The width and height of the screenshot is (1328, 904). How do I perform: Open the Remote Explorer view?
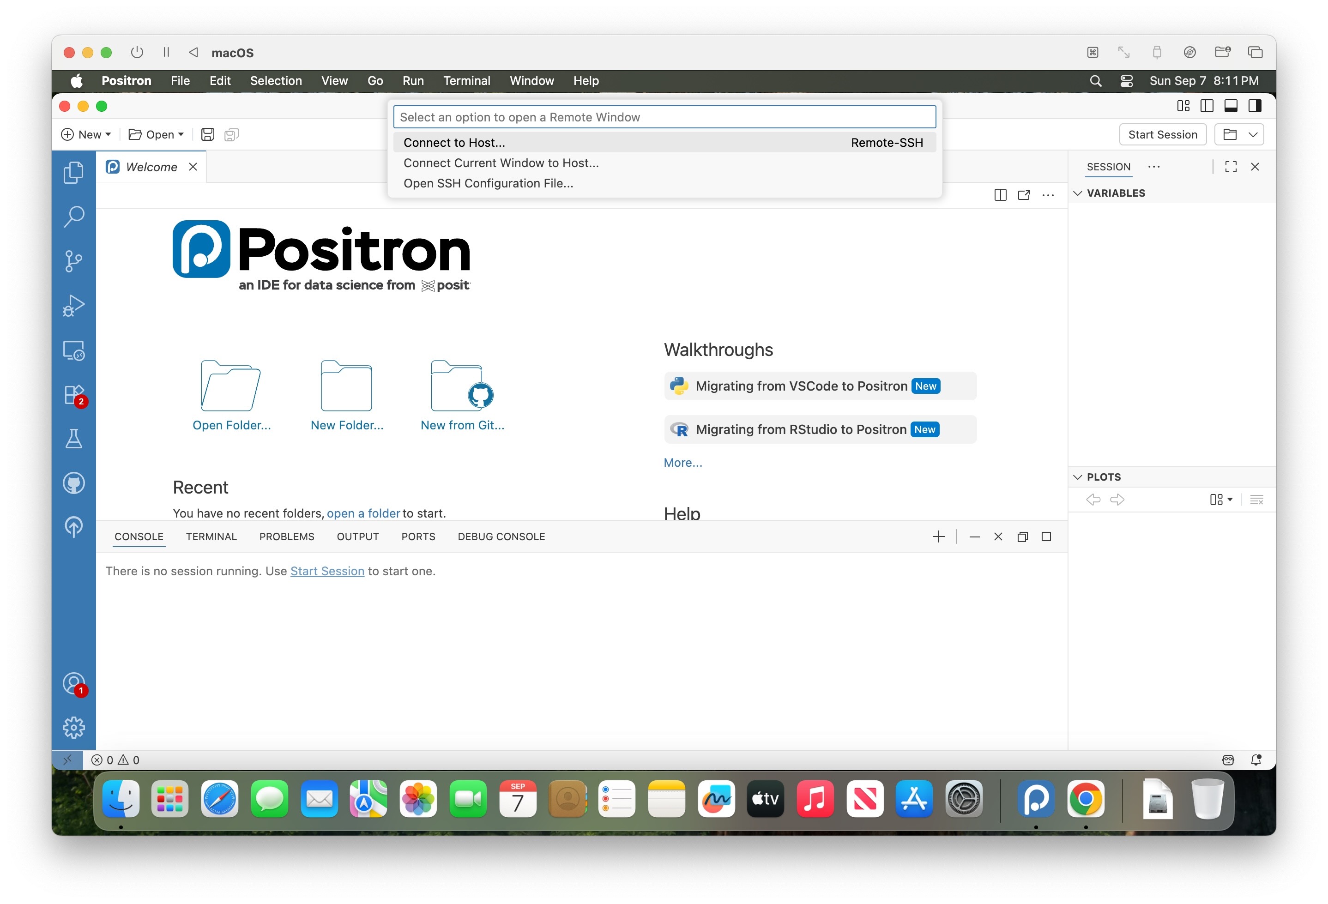(73, 350)
